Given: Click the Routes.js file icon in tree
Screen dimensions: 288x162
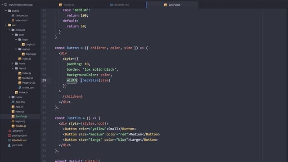Looking at the screenshot, I should tap(13, 126).
